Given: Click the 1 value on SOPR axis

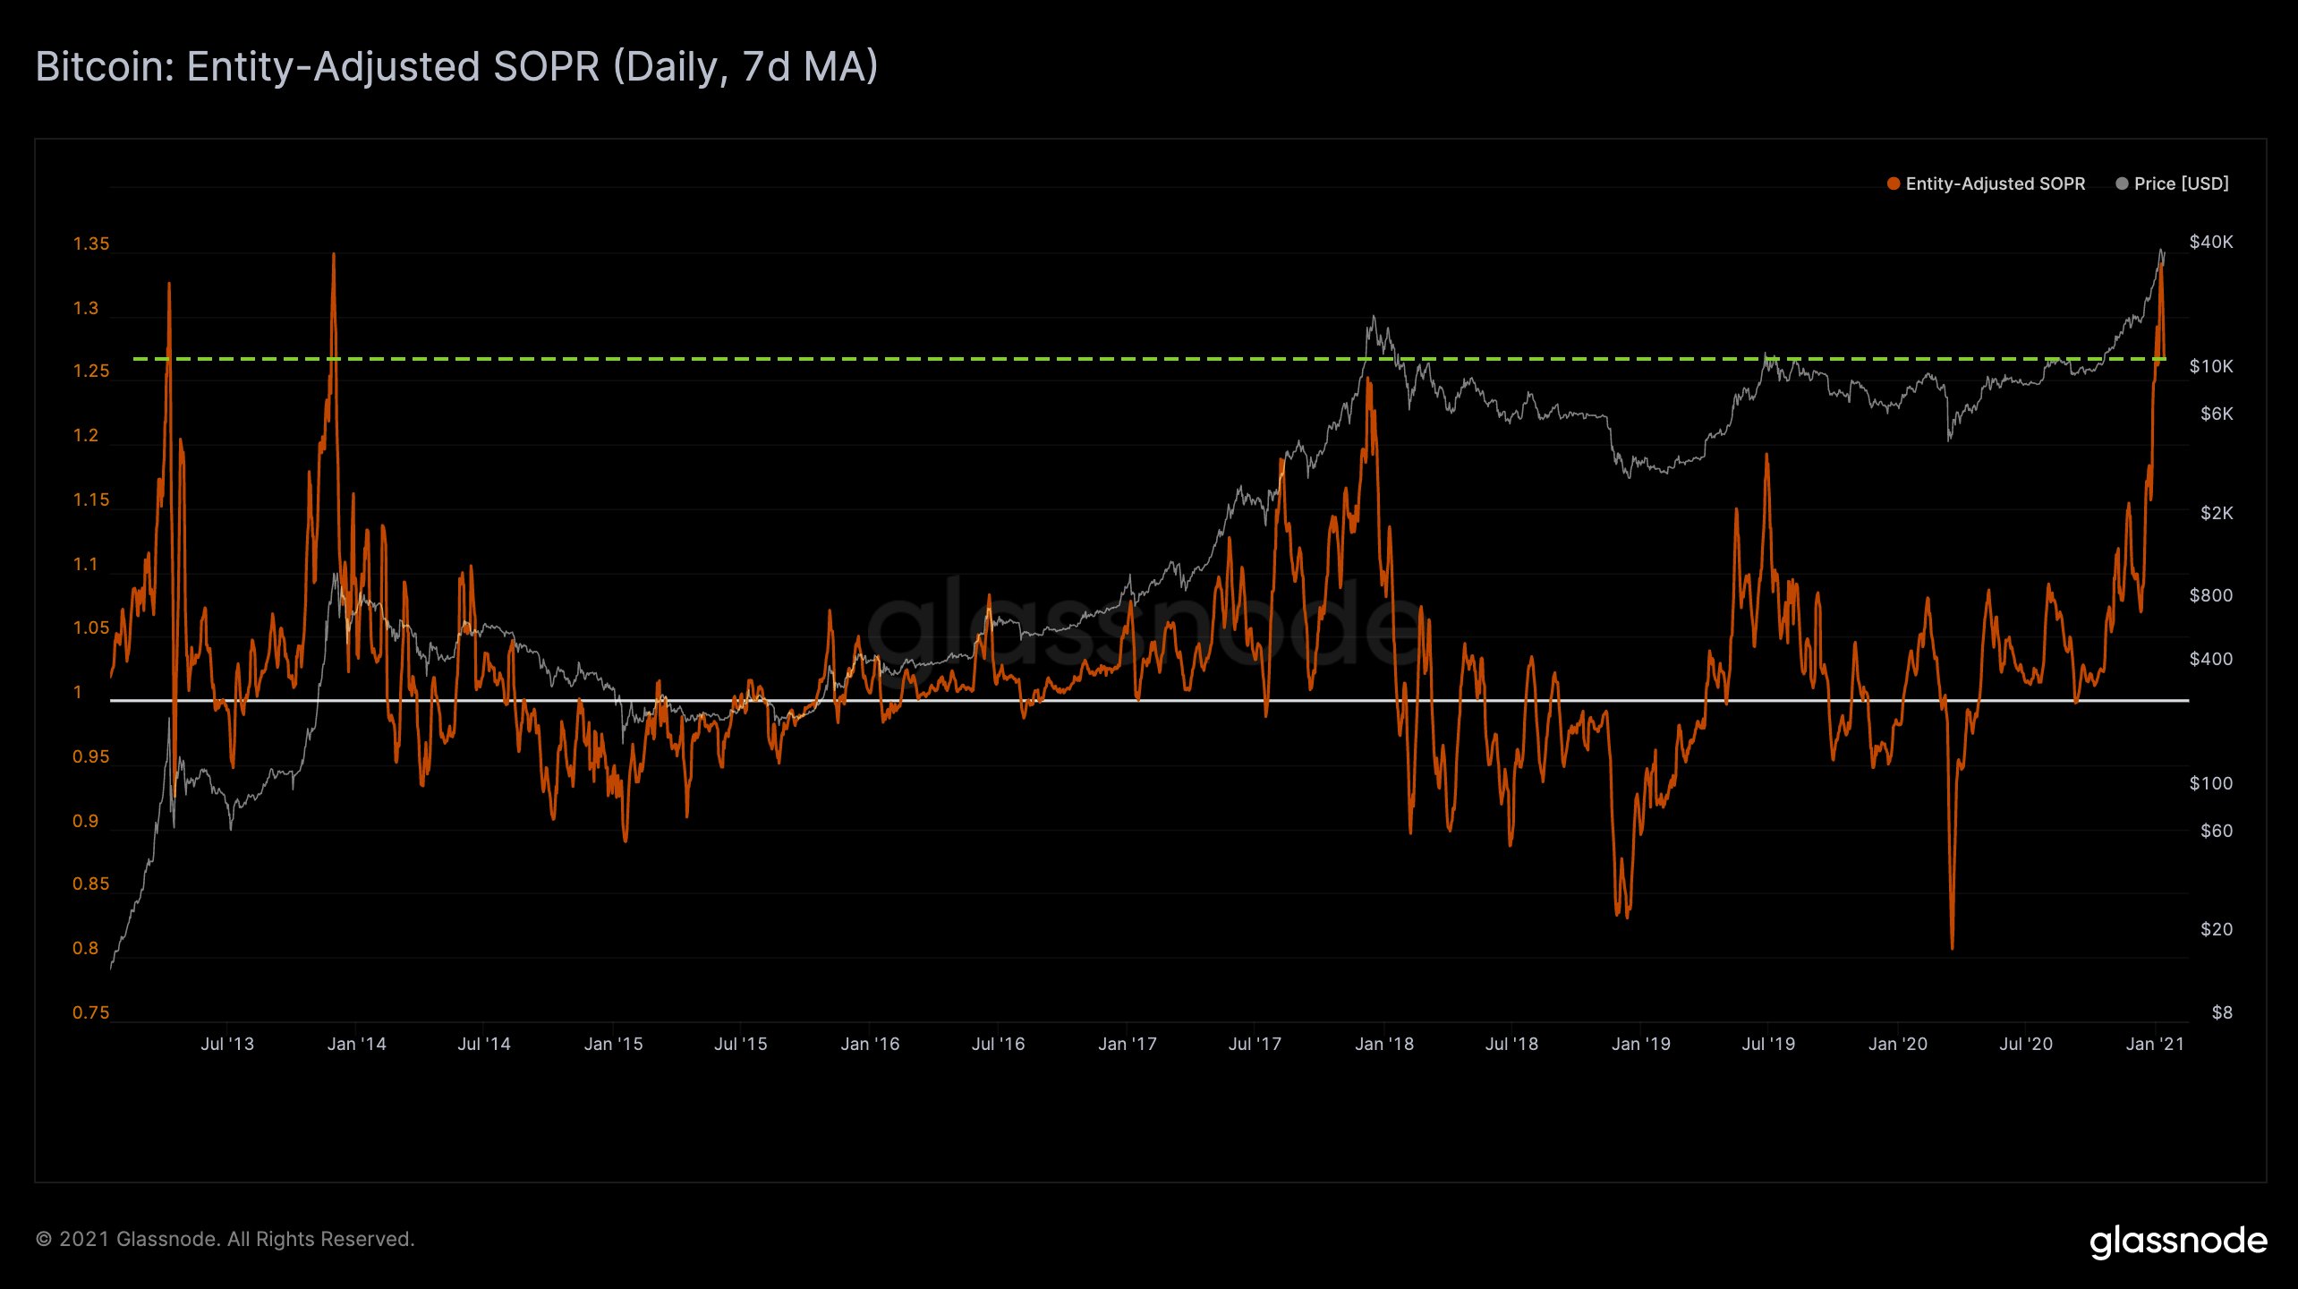Looking at the screenshot, I should 78,692.
